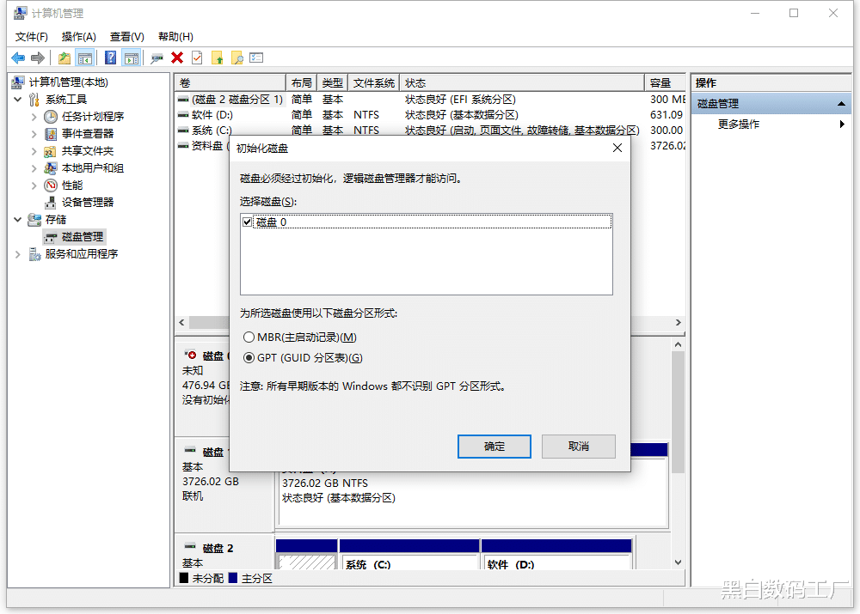Image resolution: width=860 pixels, height=614 pixels.
Task: Select the 磁盘管理 disk icon
Action: (49, 236)
